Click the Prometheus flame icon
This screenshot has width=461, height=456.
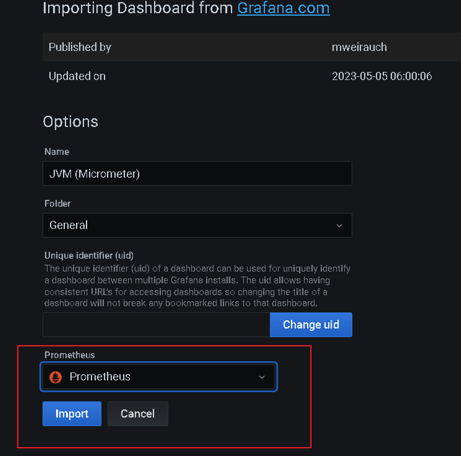tap(56, 377)
